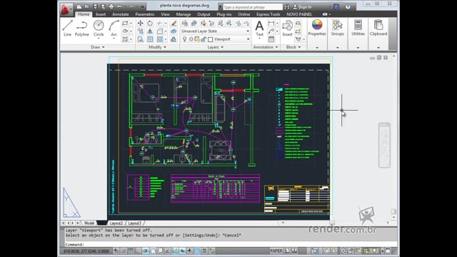Toggle PAPER space button in status bar
Screen dimensions: 457x257
tap(276, 251)
